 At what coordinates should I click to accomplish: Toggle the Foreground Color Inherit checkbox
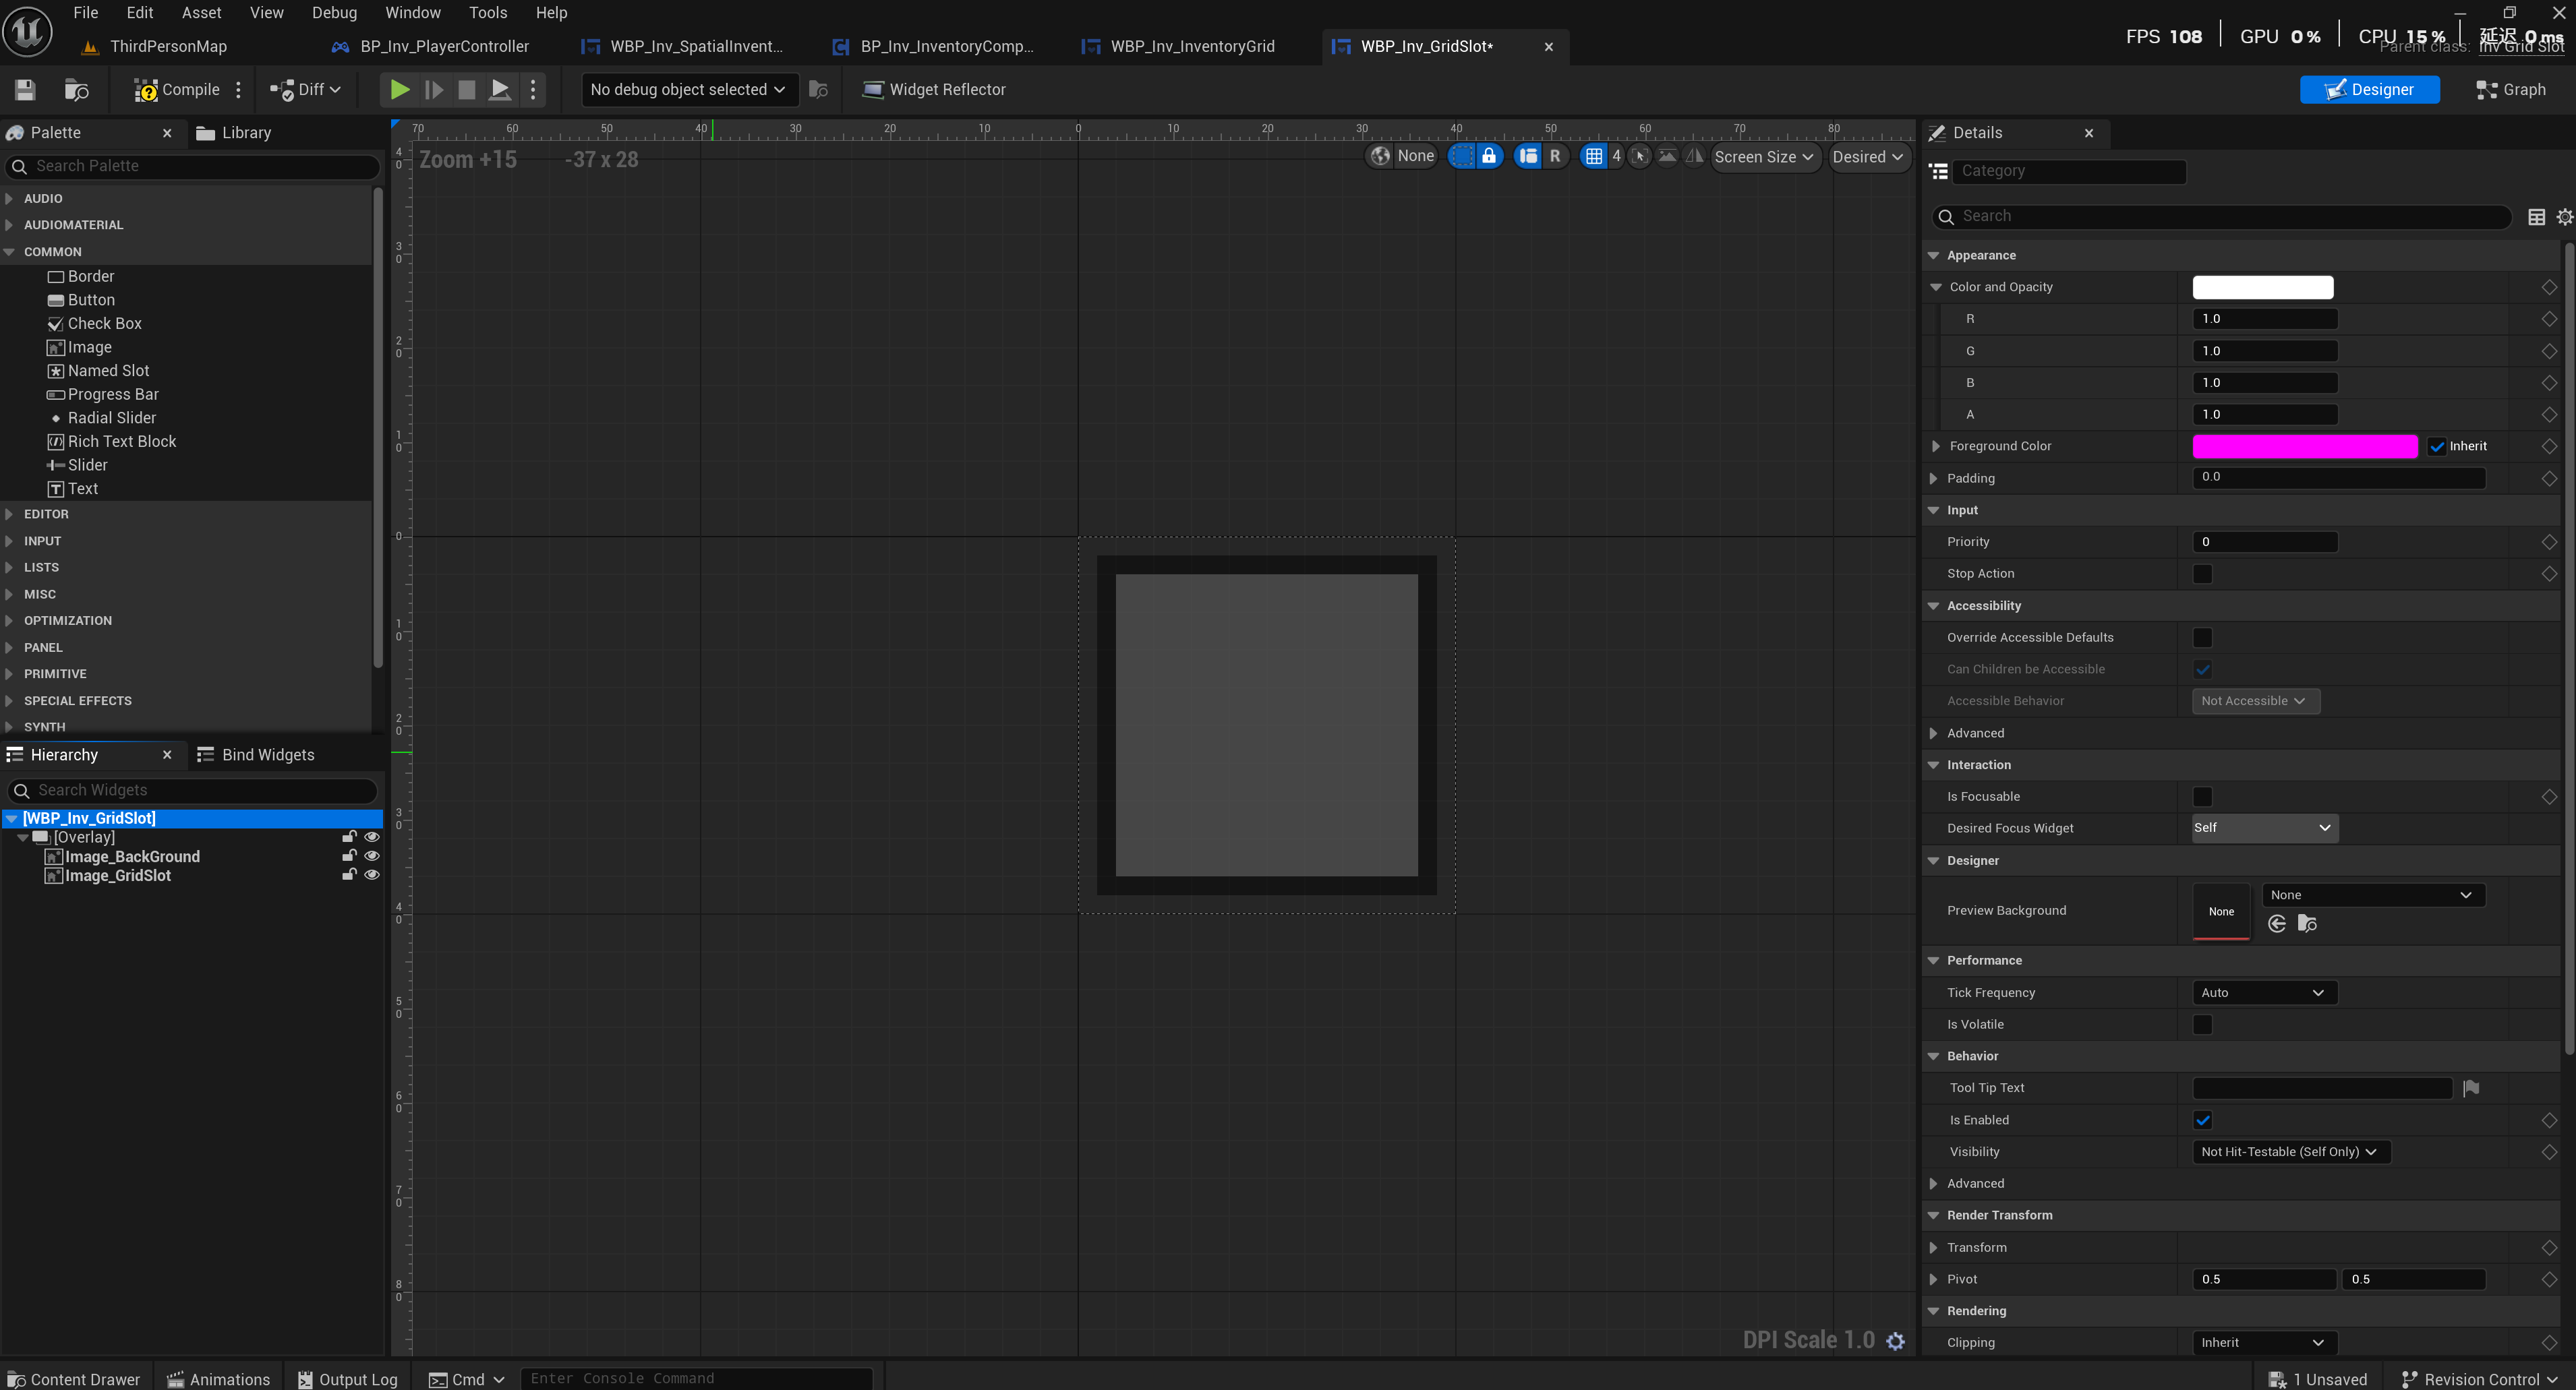tap(2437, 447)
